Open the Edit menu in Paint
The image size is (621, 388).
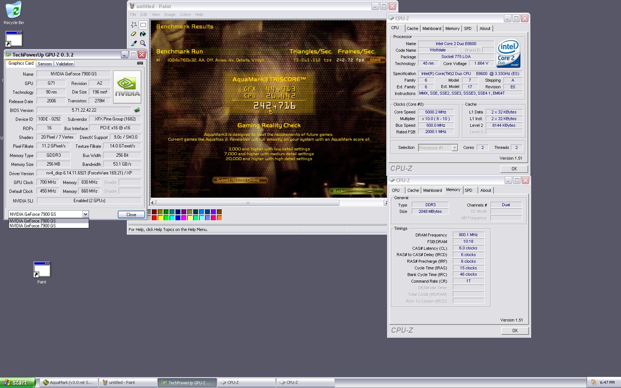point(144,14)
